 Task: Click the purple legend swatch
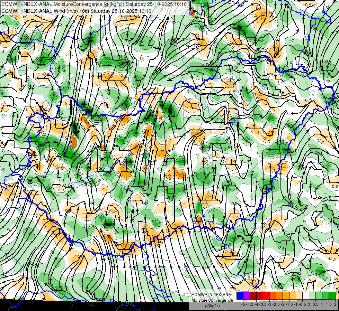pyautogui.click(x=247, y=296)
